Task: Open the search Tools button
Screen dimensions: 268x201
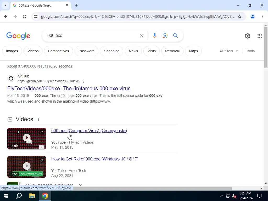Action: click(x=250, y=51)
